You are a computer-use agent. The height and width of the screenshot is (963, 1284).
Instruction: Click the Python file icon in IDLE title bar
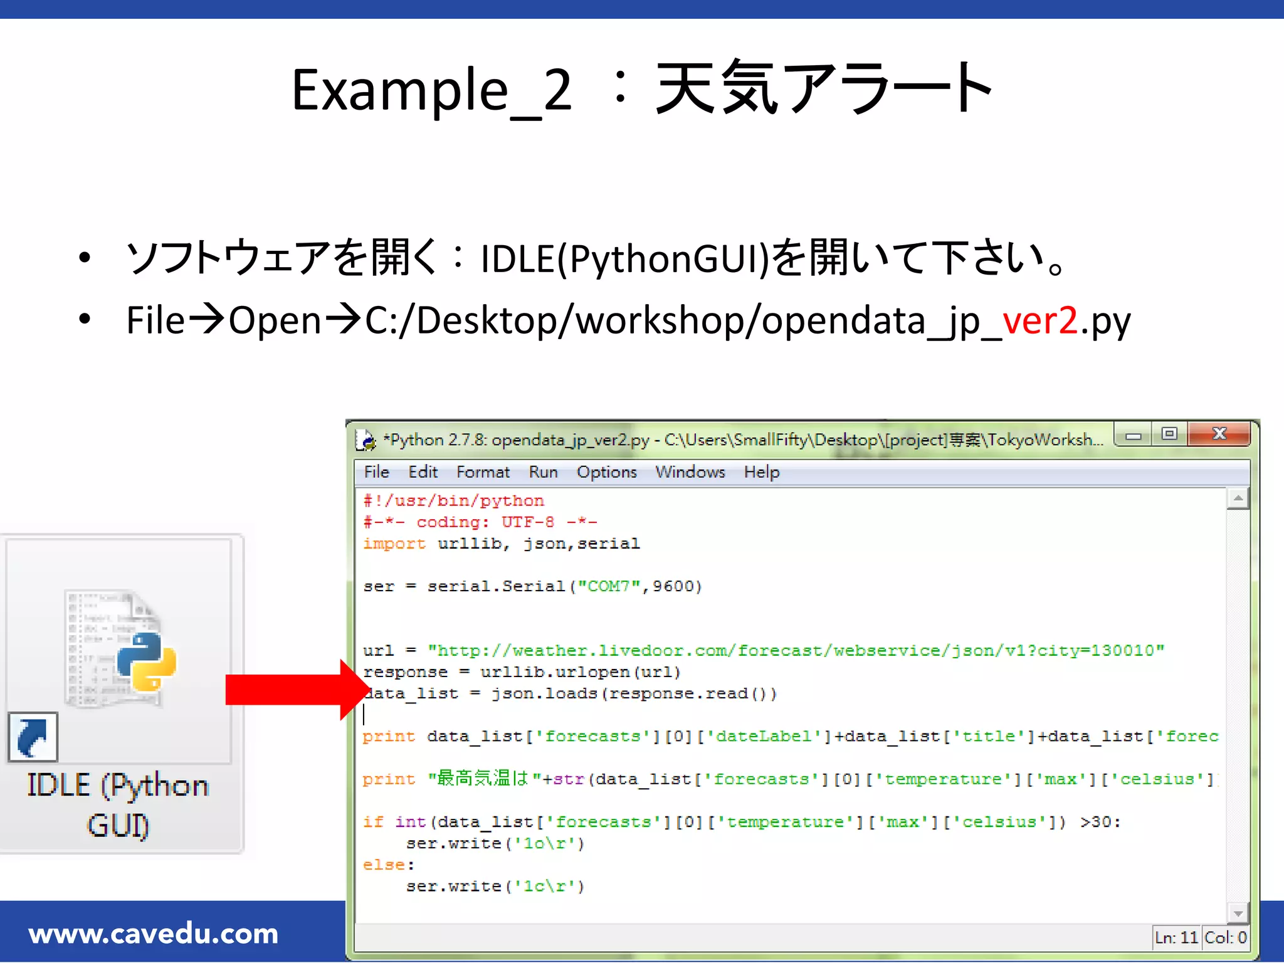click(366, 440)
